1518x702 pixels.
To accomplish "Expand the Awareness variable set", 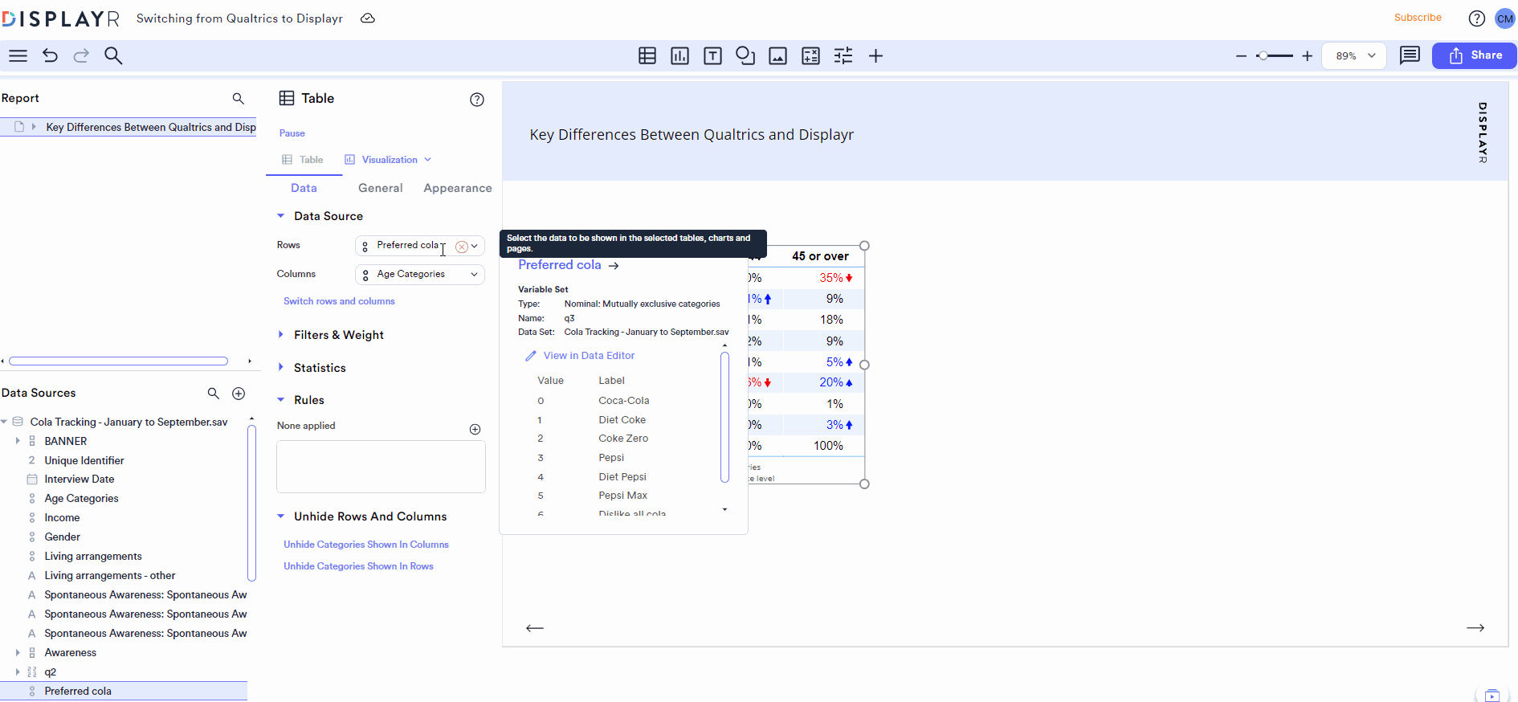I will click(18, 653).
